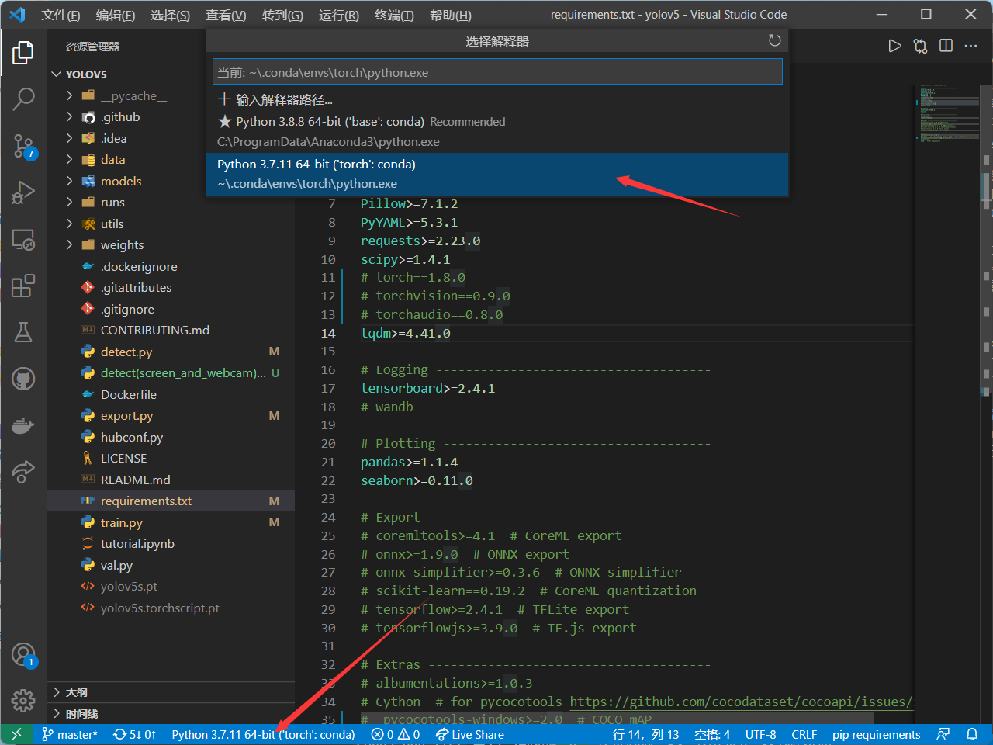The height and width of the screenshot is (745, 993).
Task: Open Live Share icon in activity bar
Action: pyautogui.click(x=23, y=471)
